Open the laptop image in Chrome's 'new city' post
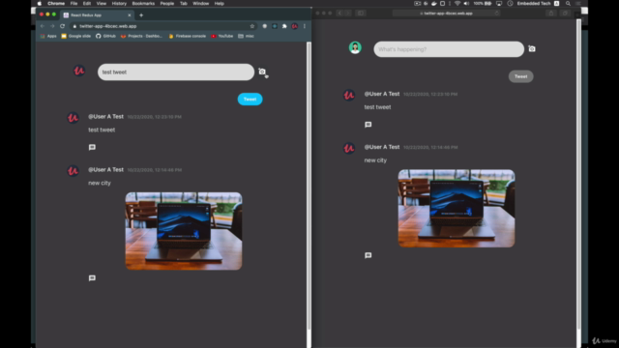 [x=184, y=231]
